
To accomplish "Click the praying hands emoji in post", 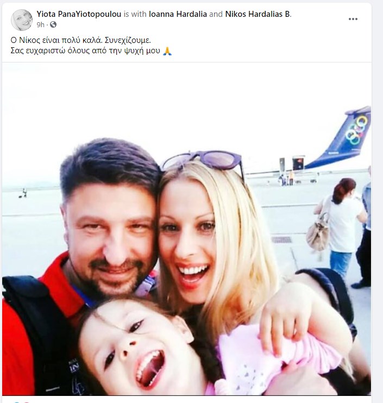I will pyautogui.click(x=167, y=51).
